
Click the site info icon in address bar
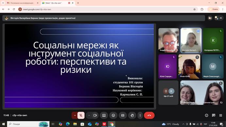coord(20,9)
